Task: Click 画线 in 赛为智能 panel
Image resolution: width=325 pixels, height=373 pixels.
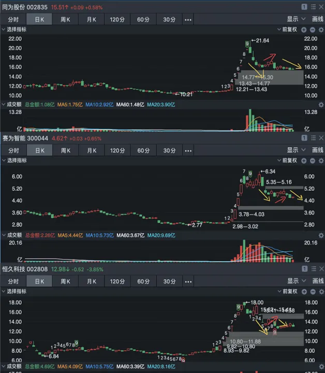Action: click(x=318, y=150)
